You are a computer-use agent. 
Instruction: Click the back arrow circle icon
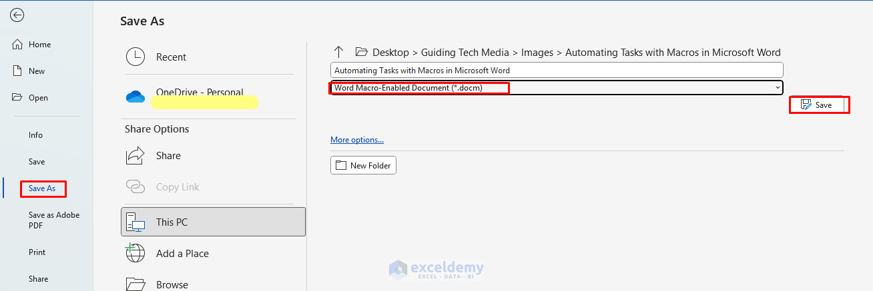[17, 15]
